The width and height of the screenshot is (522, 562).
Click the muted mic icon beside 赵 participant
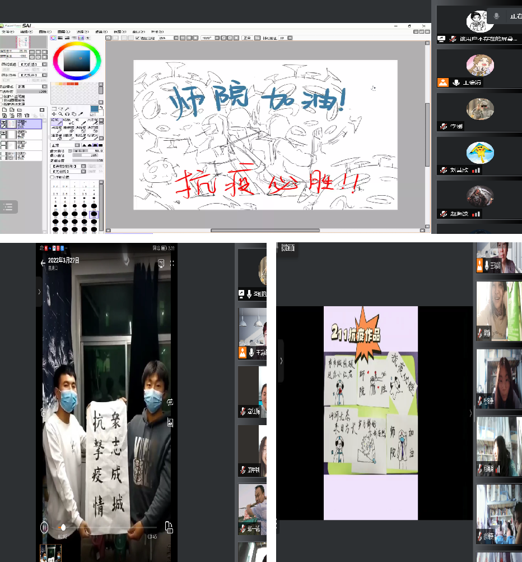[444, 214]
